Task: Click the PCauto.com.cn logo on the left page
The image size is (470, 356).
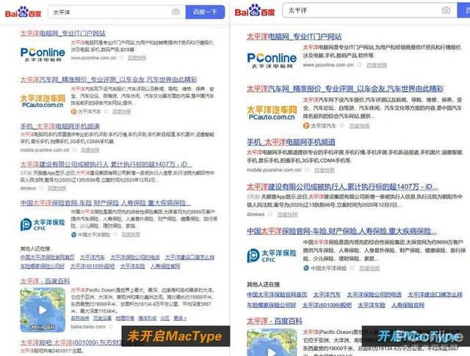Action: (x=43, y=101)
